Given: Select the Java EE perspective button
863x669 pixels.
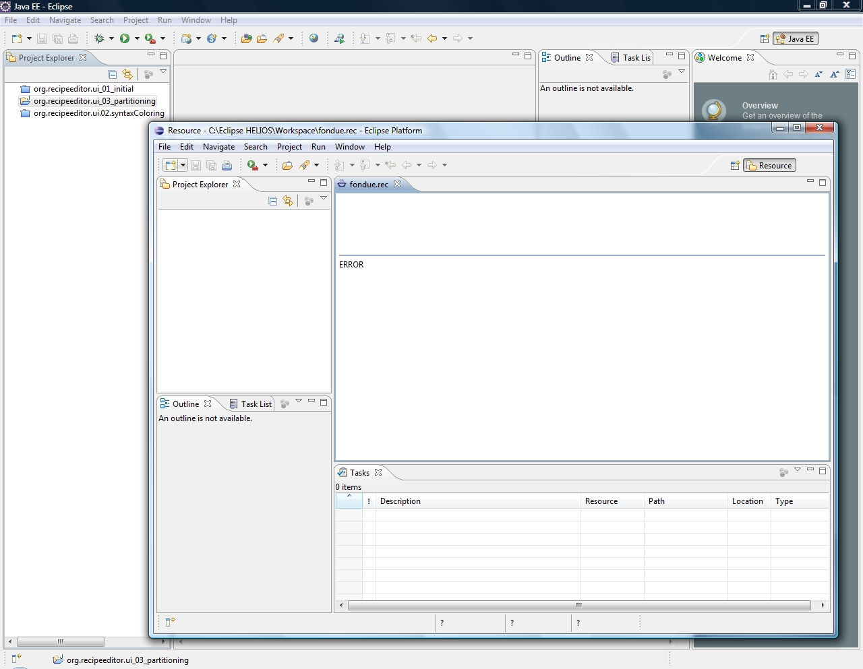Looking at the screenshot, I should [796, 39].
